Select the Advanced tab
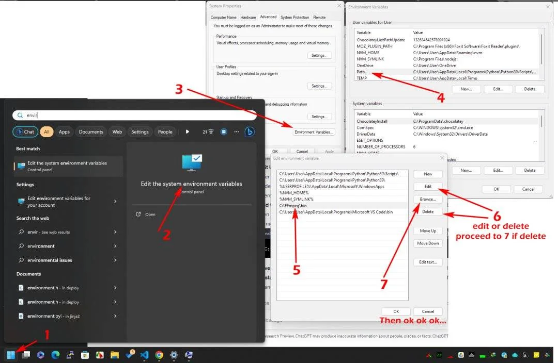 click(x=268, y=16)
